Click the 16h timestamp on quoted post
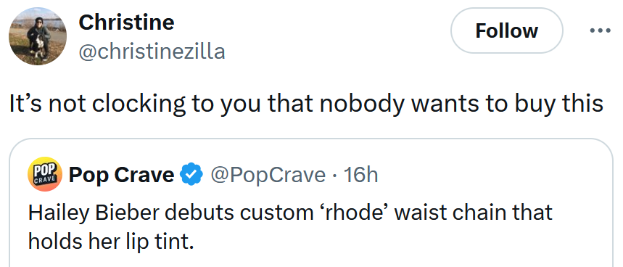The image size is (623, 267). [360, 175]
